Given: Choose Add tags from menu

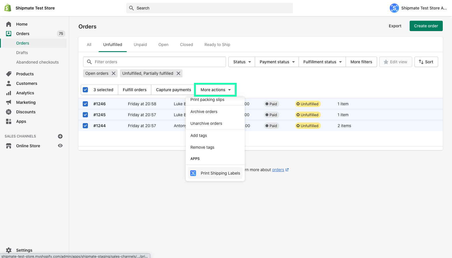Looking at the screenshot, I should point(215,135).
